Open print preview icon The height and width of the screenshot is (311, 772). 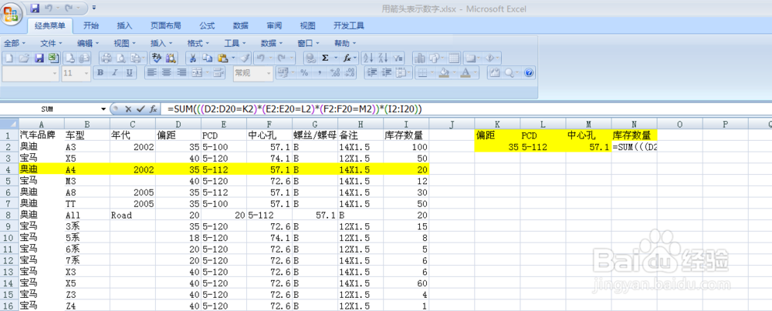tap(120, 58)
